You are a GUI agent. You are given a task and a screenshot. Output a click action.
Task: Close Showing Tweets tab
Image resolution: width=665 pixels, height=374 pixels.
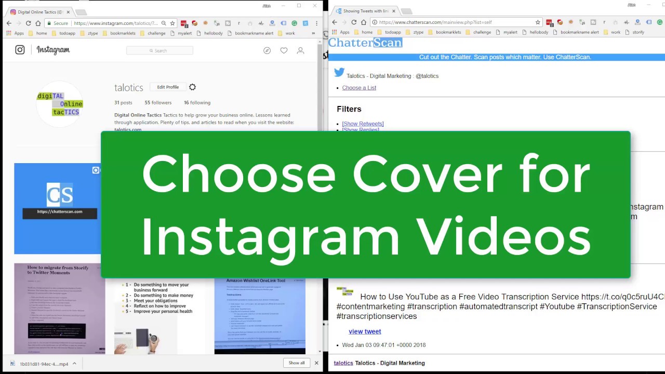393,11
